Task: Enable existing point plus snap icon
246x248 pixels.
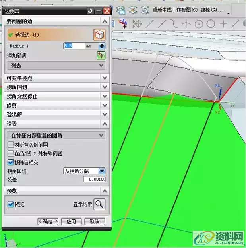Action: click(x=223, y=24)
